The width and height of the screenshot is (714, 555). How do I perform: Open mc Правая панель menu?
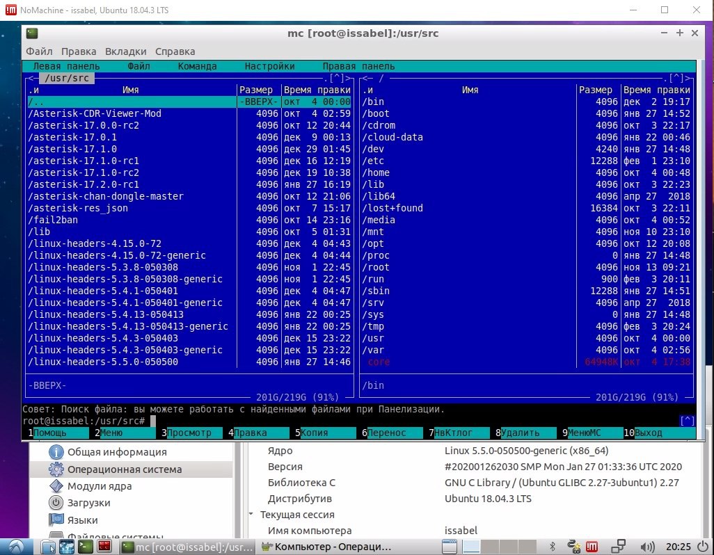point(358,66)
